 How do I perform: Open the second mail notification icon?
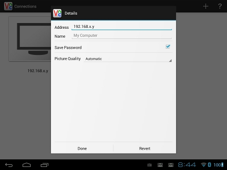(171, 165)
